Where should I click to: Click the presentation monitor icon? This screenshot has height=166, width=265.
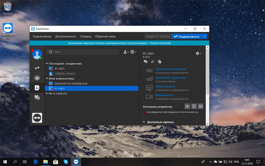pyautogui.click(x=149, y=88)
